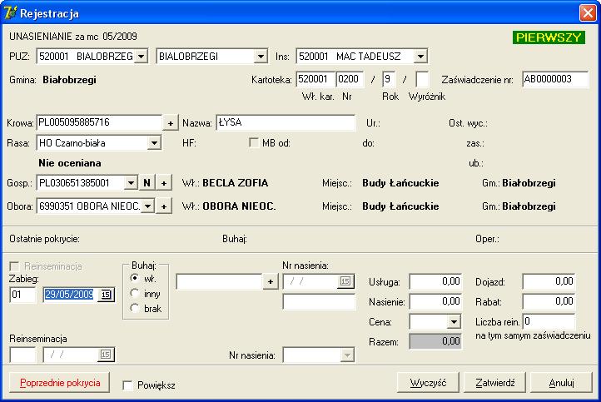Open the Cena dropdown
This screenshot has width=601, height=402.
tap(454, 322)
